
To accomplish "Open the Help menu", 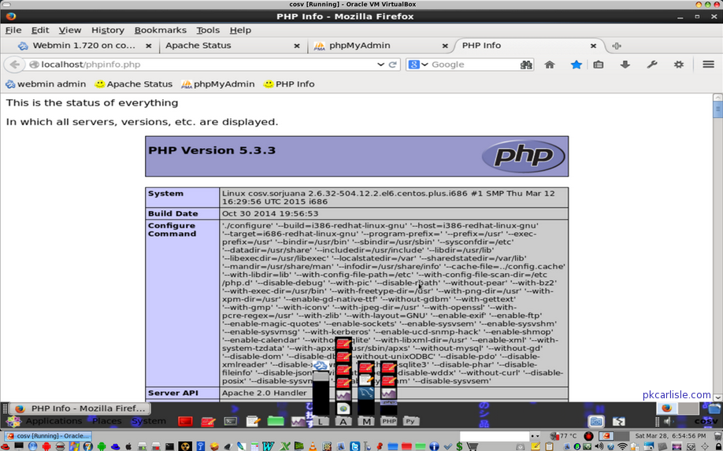I will coord(240,31).
